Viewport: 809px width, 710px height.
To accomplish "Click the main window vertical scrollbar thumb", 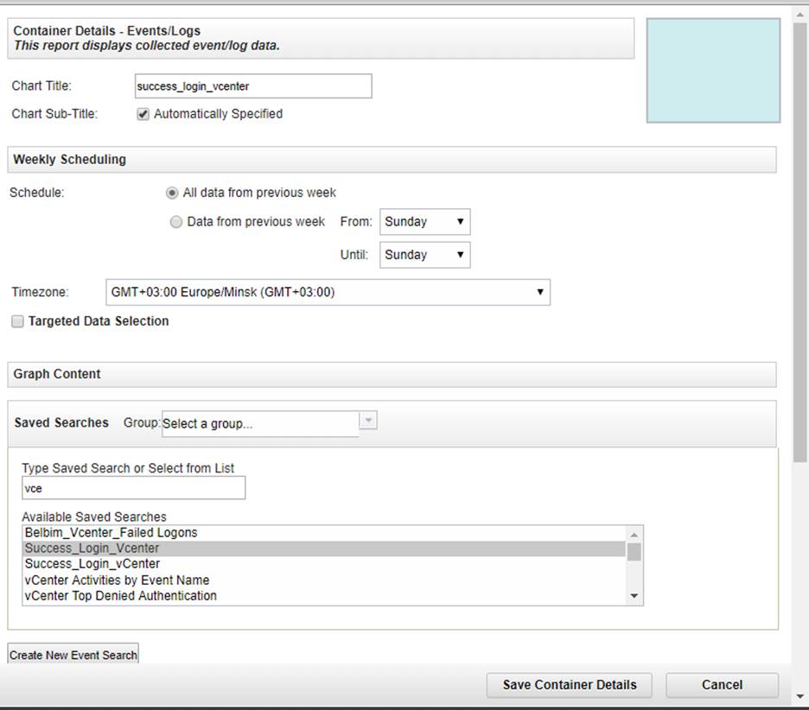I will pos(800,243).
